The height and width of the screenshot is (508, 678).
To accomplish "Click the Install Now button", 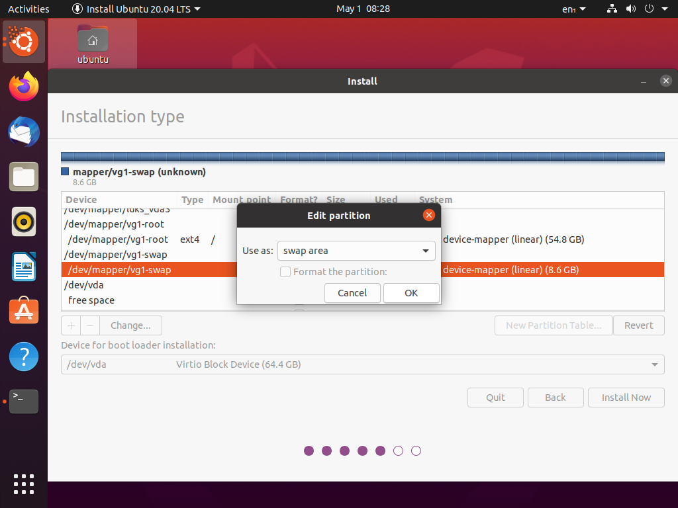I will [626, 398].
